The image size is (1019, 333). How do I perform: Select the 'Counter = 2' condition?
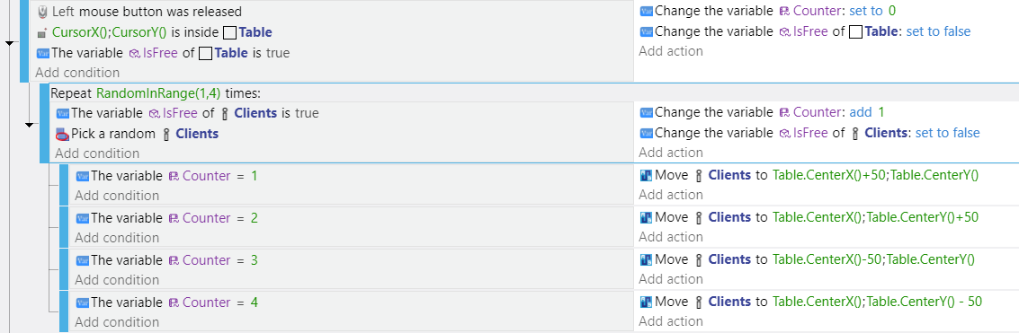(x=167, y=218)
